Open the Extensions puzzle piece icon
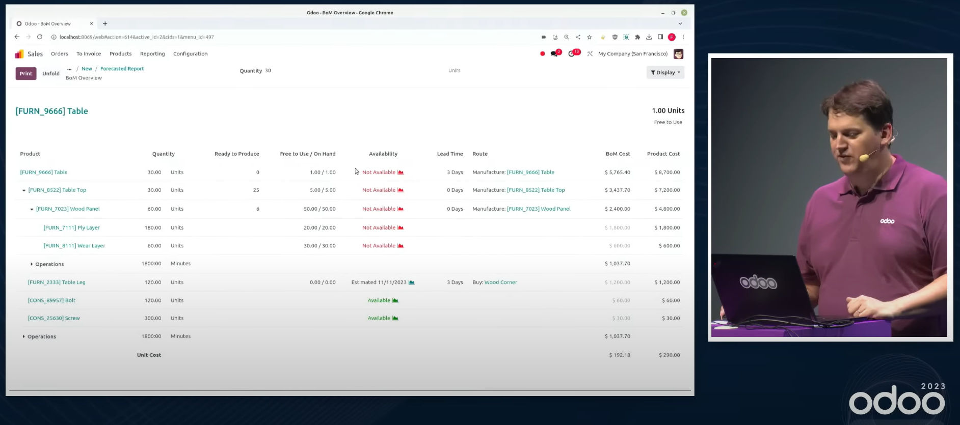Screen dimensions: 960x425 tap(637, 37)
